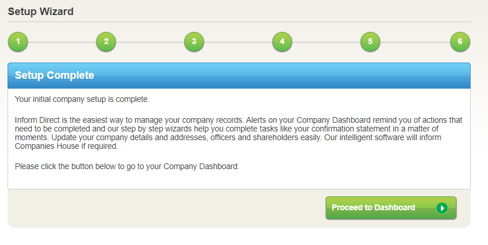488x245 pixels.
Task: Click the Setup Complete blue header
Action: [x=239, y=76]
